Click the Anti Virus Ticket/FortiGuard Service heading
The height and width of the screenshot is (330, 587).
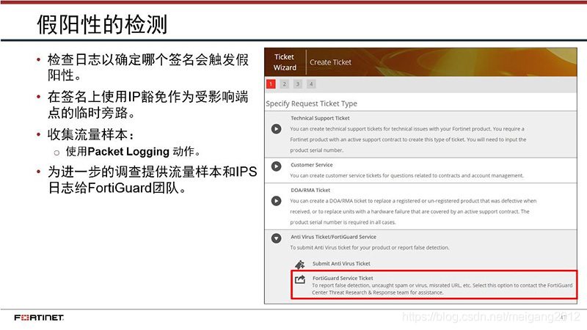334,237
